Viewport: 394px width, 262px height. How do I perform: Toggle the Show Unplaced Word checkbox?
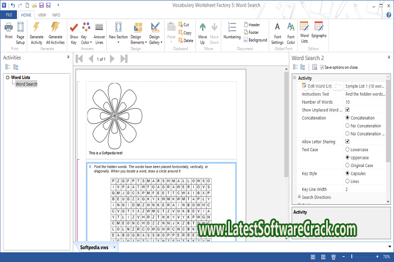347,110
